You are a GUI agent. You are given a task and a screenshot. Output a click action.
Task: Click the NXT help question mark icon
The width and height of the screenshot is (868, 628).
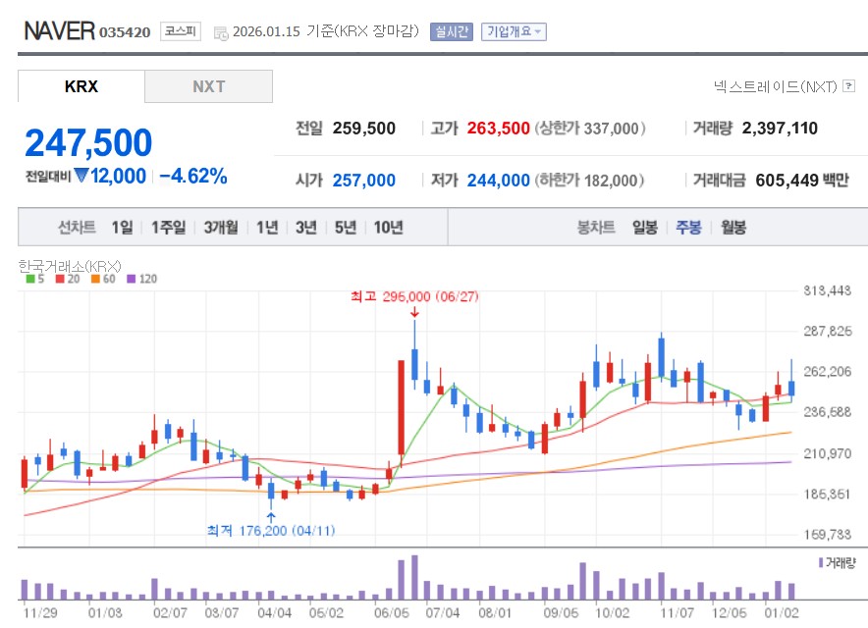[x=850, y=86]
